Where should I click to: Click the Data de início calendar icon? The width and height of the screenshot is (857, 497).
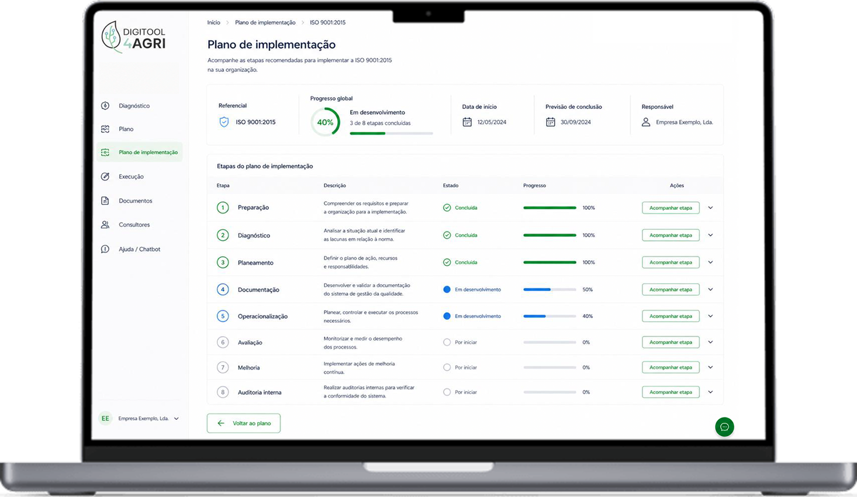(x=467, y=122)
